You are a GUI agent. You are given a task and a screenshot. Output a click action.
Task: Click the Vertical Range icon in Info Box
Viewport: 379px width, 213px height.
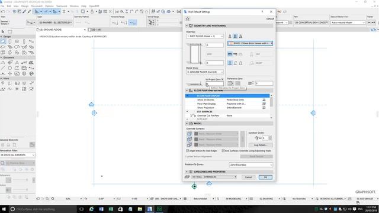[152, 22]
